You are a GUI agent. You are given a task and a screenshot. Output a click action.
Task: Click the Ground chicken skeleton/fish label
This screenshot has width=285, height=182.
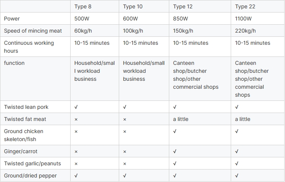click(x=24, y=135)
